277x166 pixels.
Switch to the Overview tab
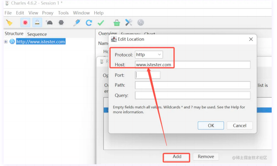108,33
